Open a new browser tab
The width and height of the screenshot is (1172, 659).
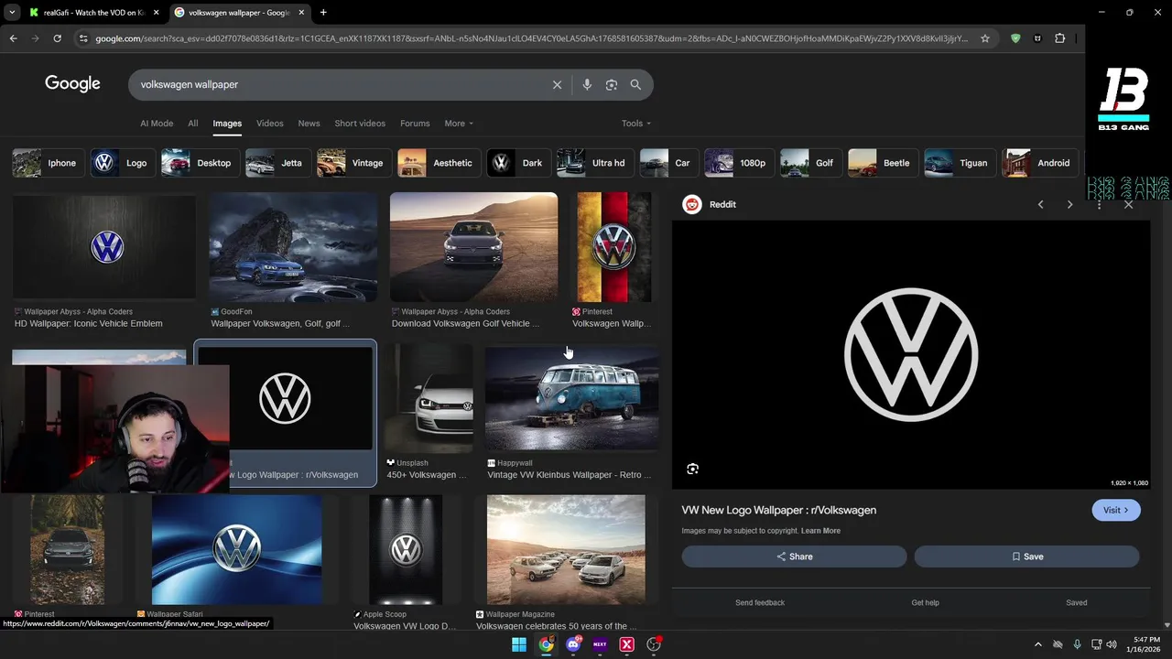pos(323,13)
